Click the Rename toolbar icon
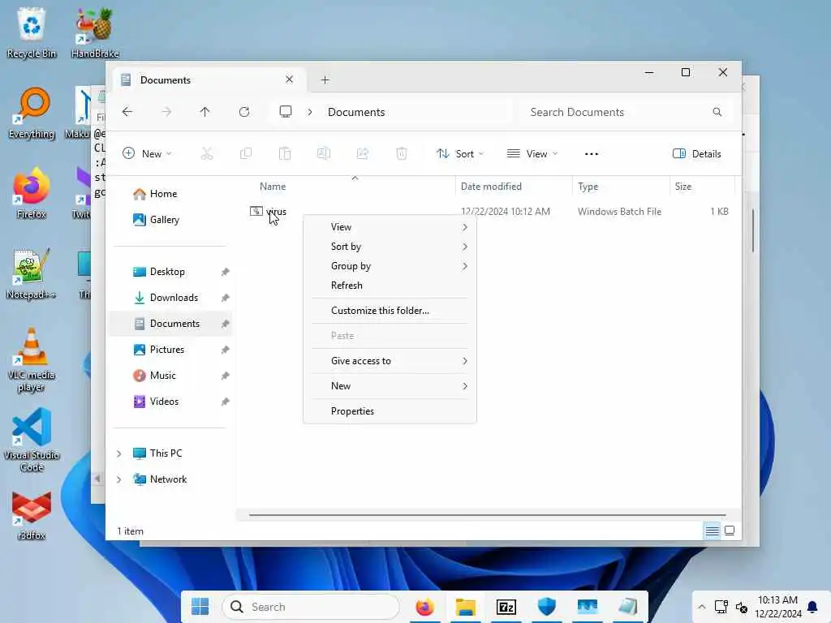Viewport: 831px width, 623px height. tap(323, 153)
